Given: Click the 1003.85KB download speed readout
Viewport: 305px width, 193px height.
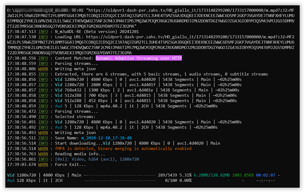Looking at the screenshot, I should [243, 175].
